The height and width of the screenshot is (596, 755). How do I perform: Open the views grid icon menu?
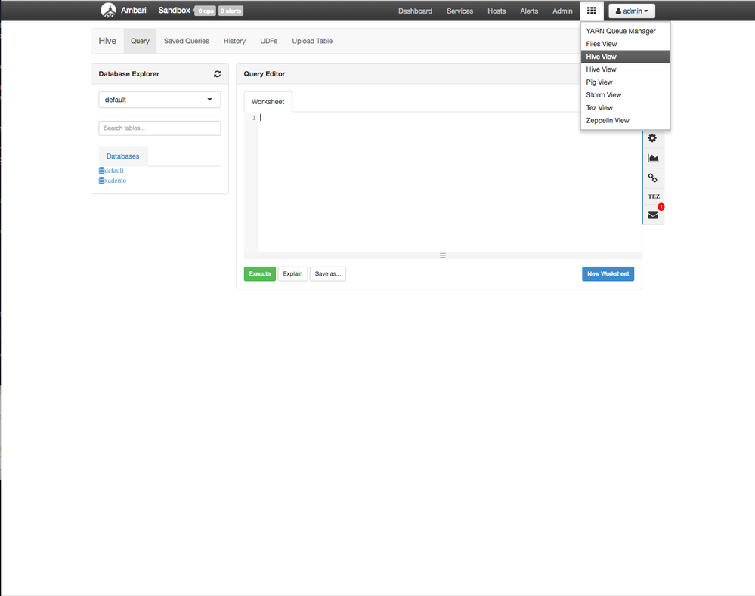coord(592,11)
